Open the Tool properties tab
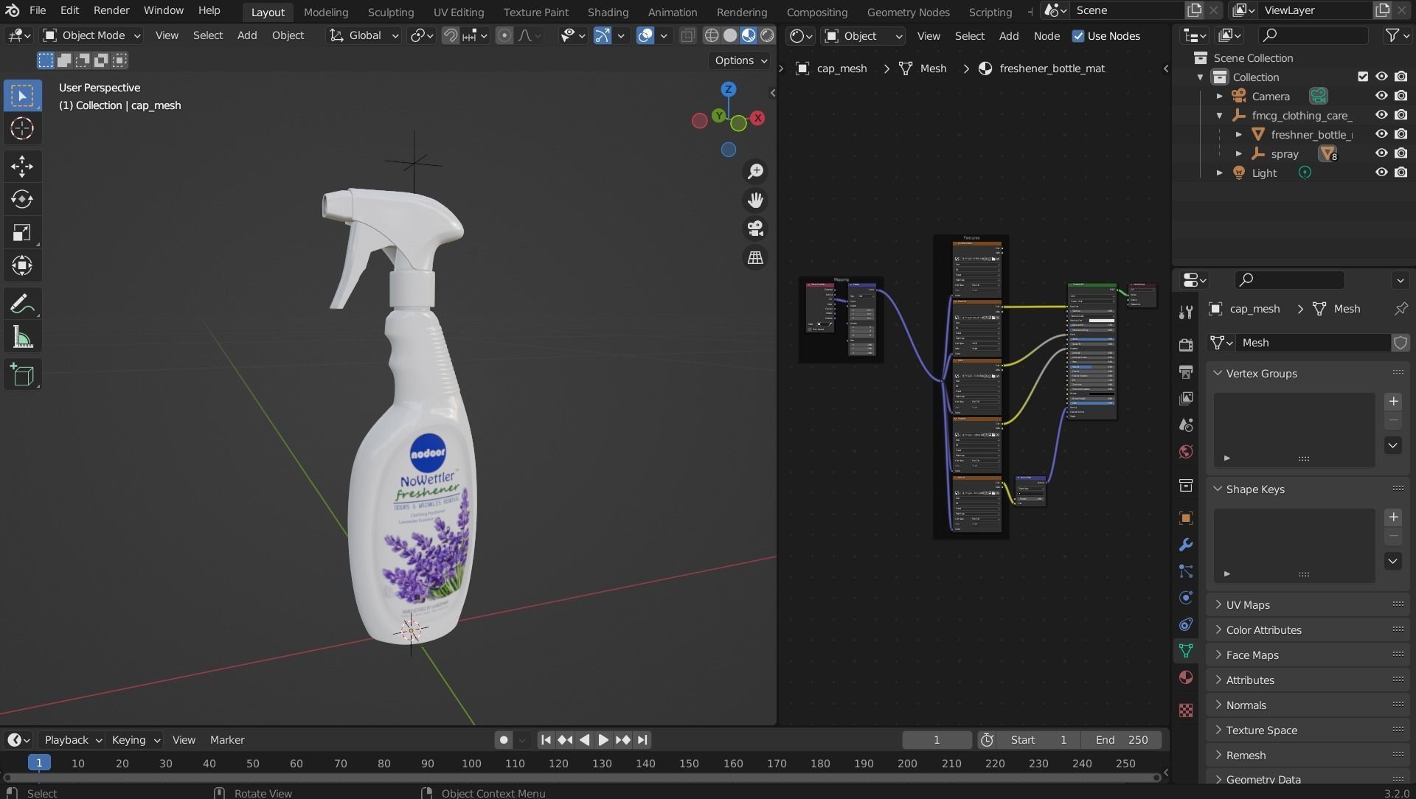Viewport: 1416px width, 799px height. click(x=1186, y=313)
